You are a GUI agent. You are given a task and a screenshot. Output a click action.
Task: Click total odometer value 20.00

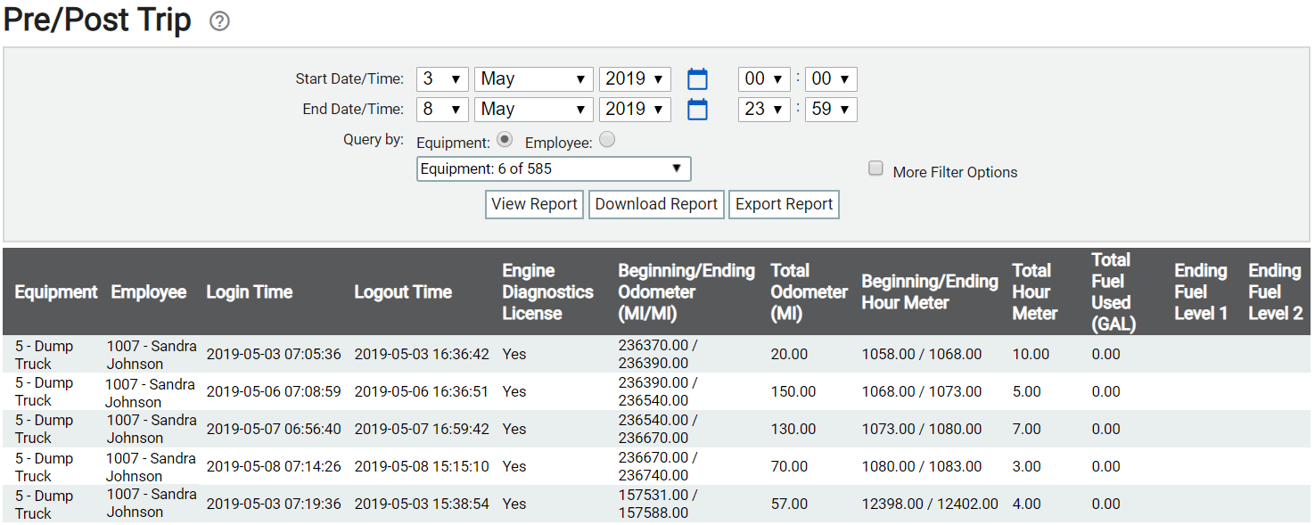789,355
